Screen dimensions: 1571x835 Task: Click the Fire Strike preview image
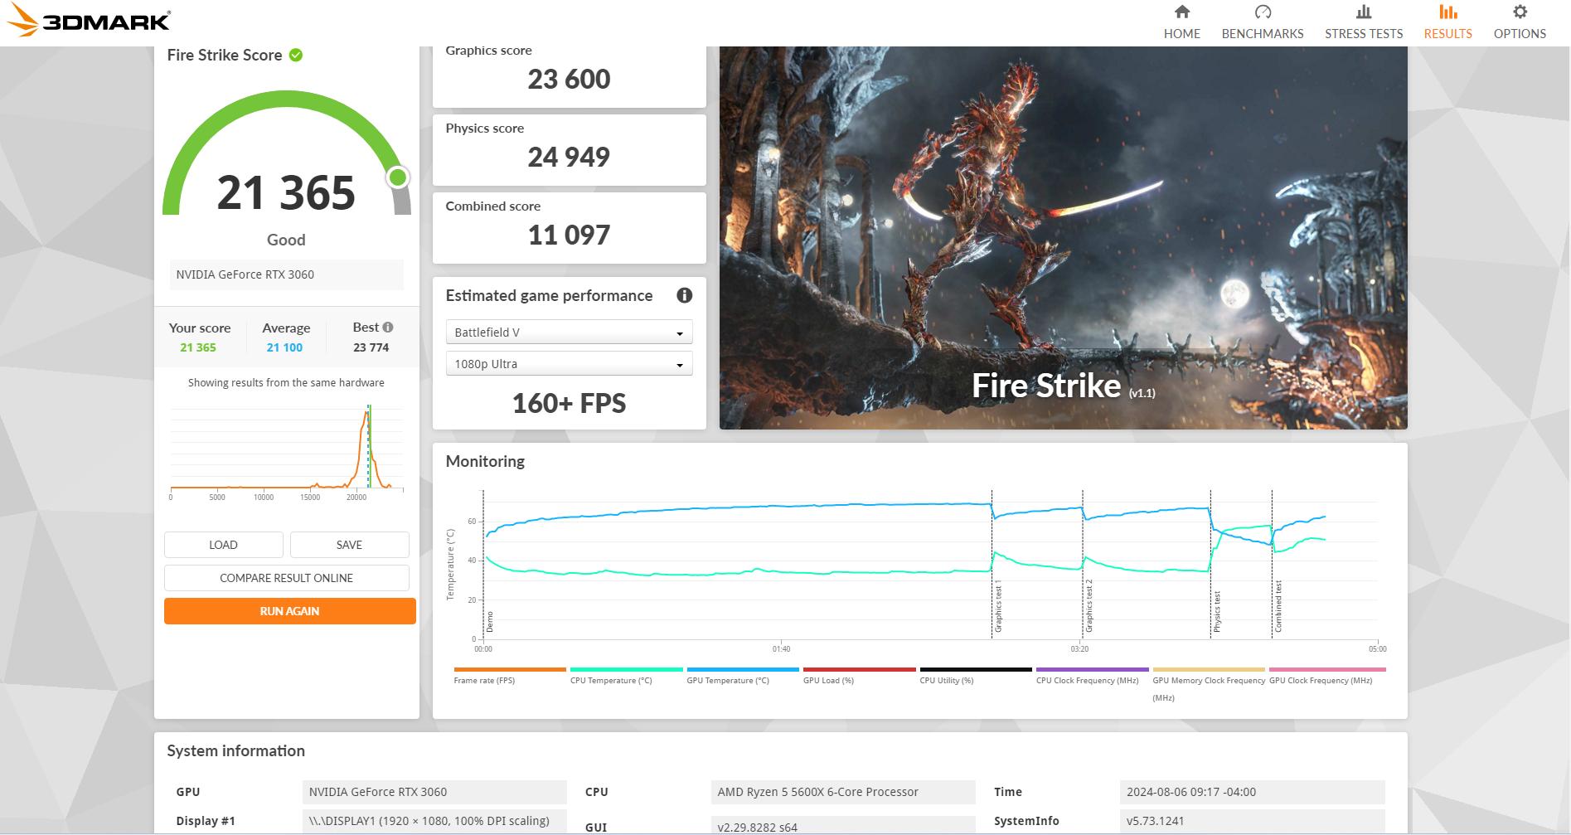1063,238
